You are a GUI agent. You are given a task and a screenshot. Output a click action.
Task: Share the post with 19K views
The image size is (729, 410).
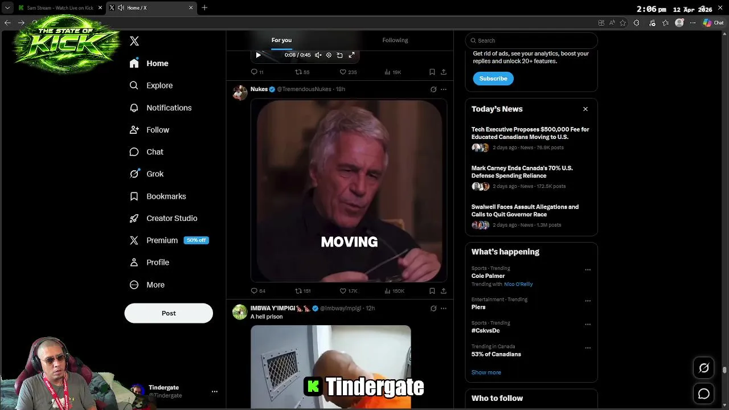tap(444, 72)
